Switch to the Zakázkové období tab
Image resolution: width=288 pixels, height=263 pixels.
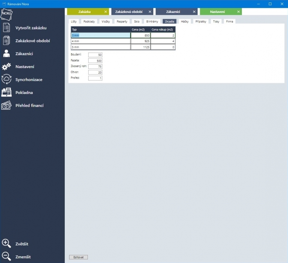[x=129, y=12]
